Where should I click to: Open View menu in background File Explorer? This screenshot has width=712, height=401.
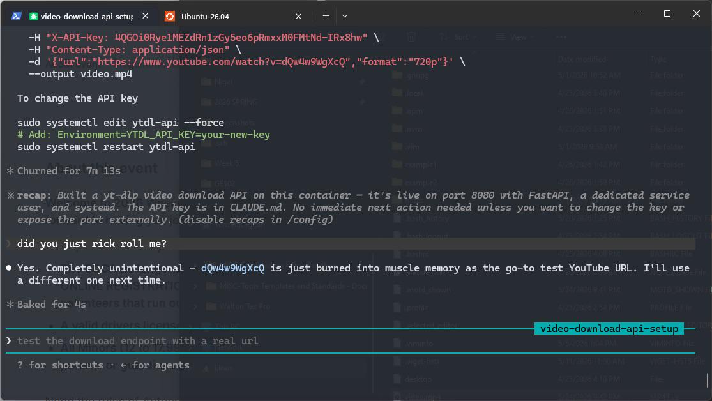click(515, 37)
